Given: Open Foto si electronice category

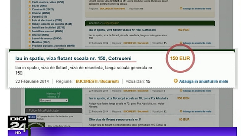Looking at the screenshot, I should tap(47, 20).
